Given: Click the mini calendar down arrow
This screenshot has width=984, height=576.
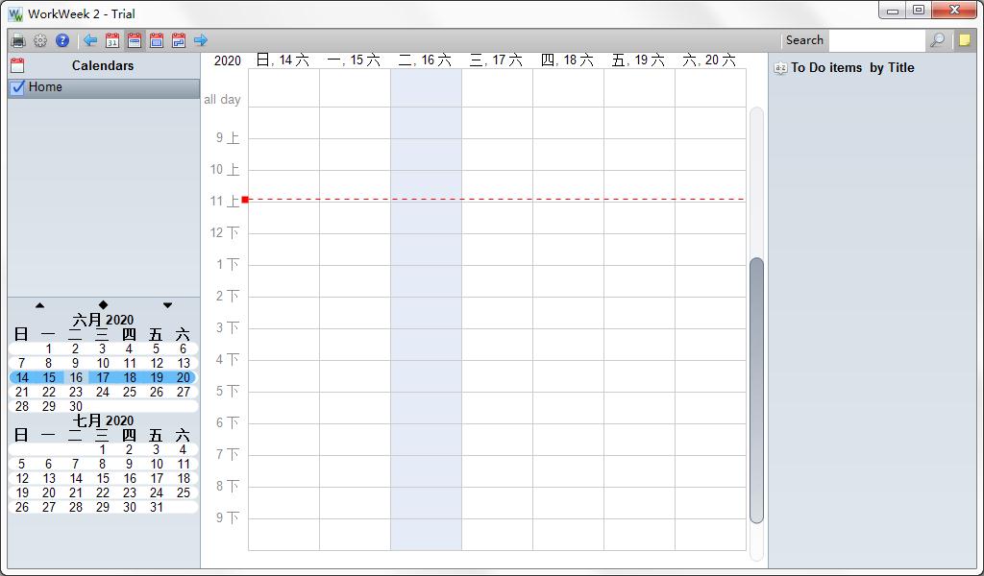Looking at the screenshot, I should 167,305.
